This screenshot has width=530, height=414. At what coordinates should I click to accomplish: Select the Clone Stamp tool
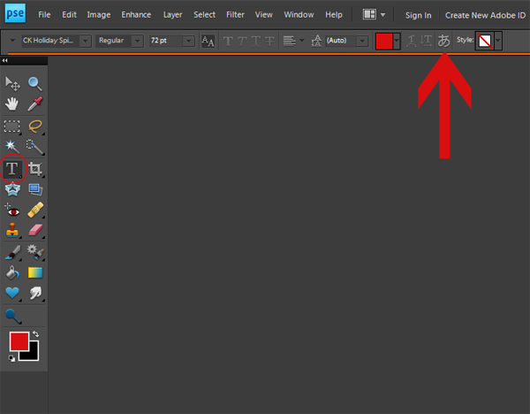(12, 231)
